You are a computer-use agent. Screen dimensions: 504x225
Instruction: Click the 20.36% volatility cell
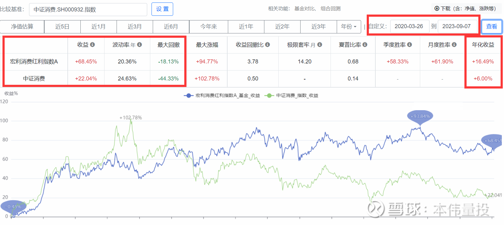click(127, 62)
